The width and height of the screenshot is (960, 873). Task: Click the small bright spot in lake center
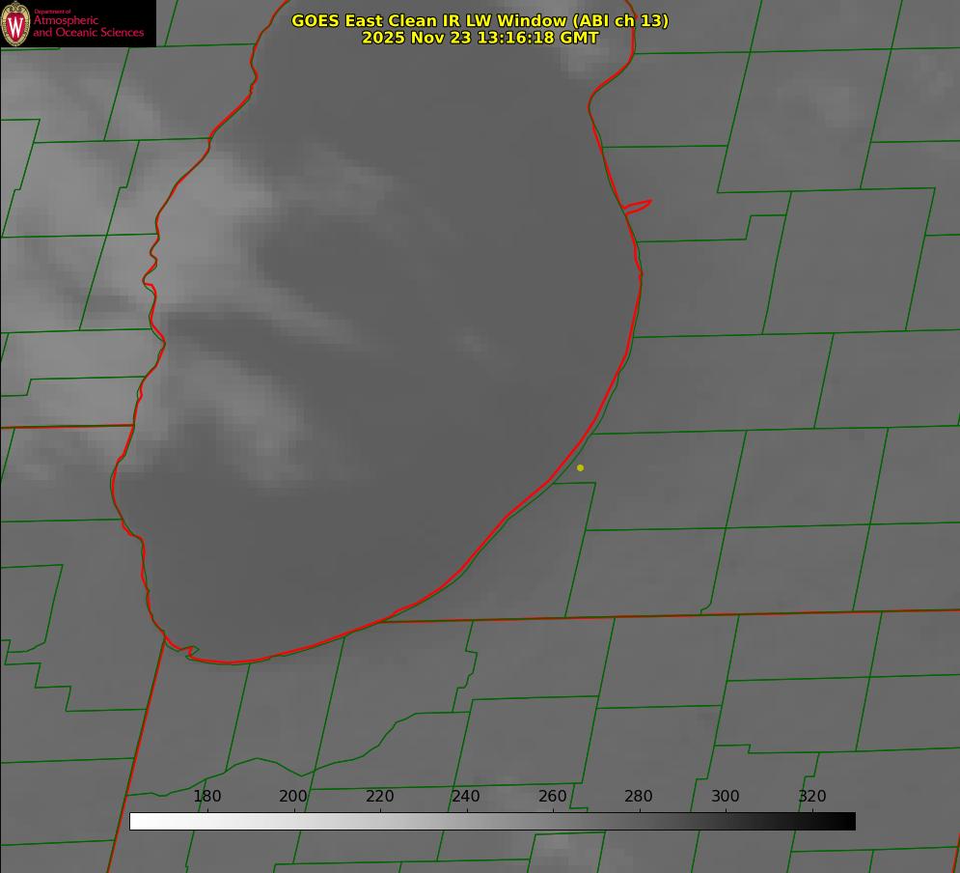tap(473, 343)
